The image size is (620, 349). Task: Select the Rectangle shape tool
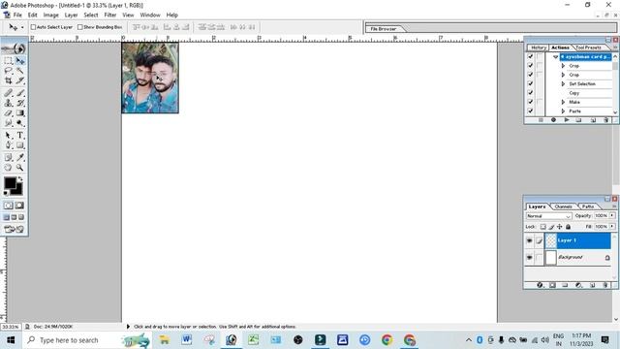20,145
